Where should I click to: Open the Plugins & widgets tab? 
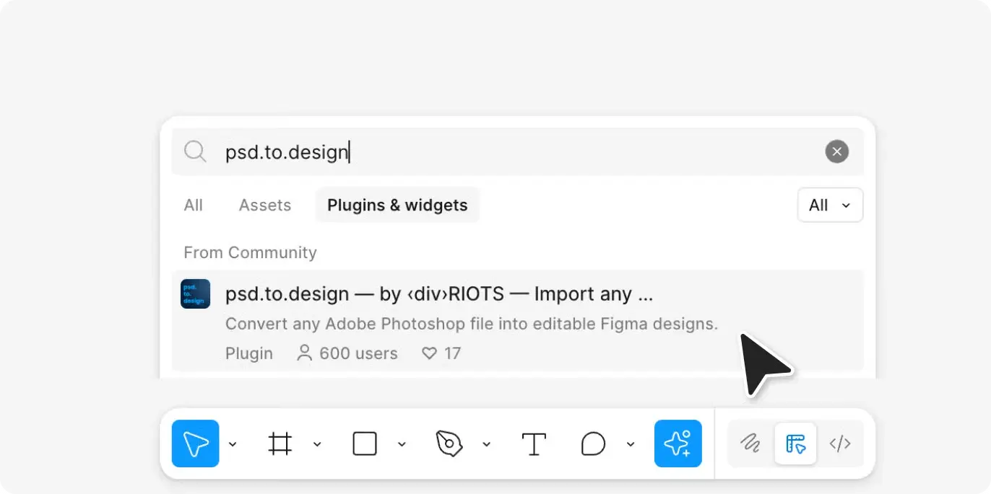pos(397,206)
